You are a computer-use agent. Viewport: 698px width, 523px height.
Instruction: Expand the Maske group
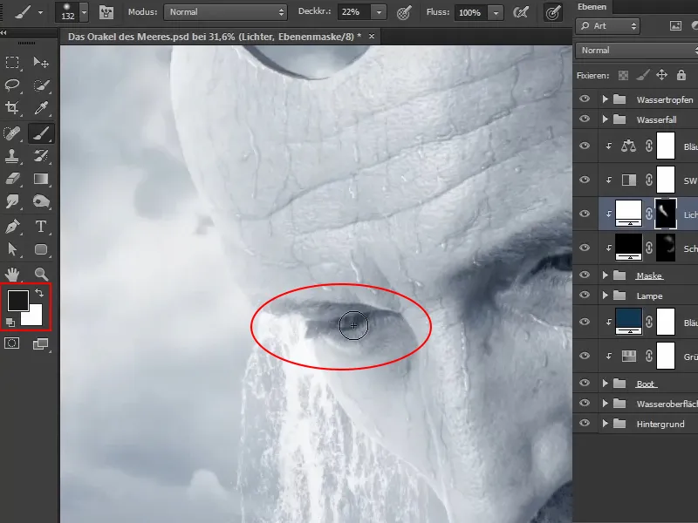(x=605, y=275)
